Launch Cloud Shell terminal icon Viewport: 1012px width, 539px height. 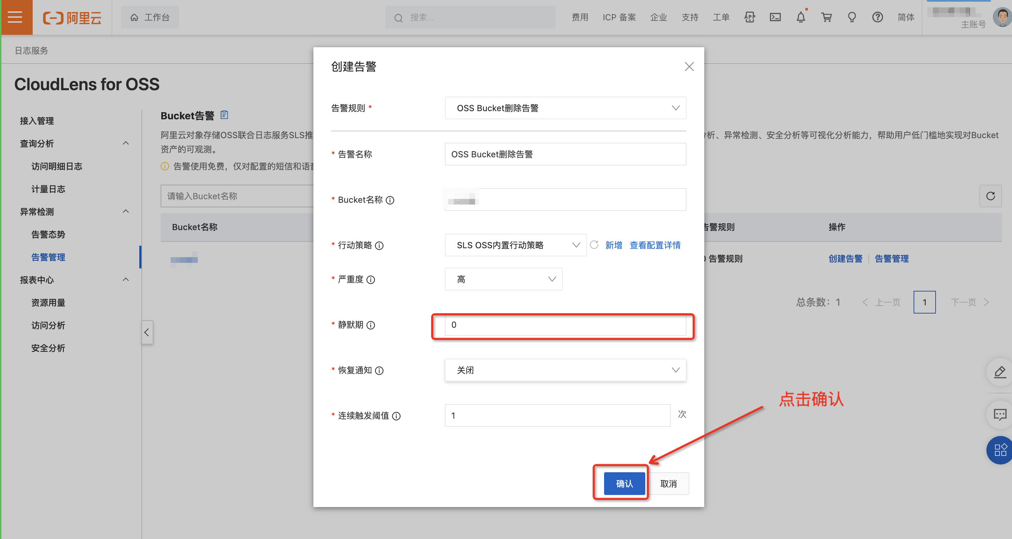point(775,17)
